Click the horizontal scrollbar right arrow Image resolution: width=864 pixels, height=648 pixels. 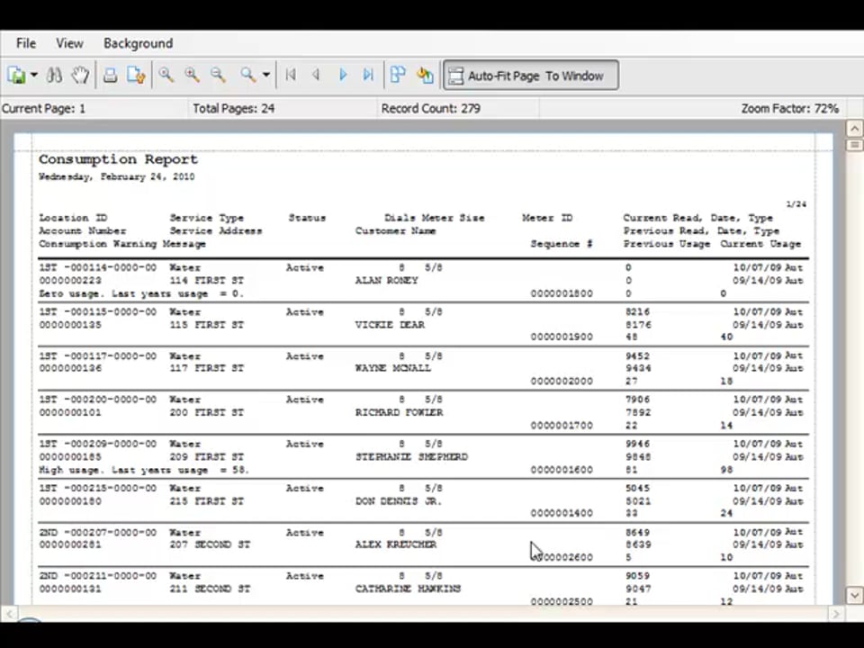836,614
